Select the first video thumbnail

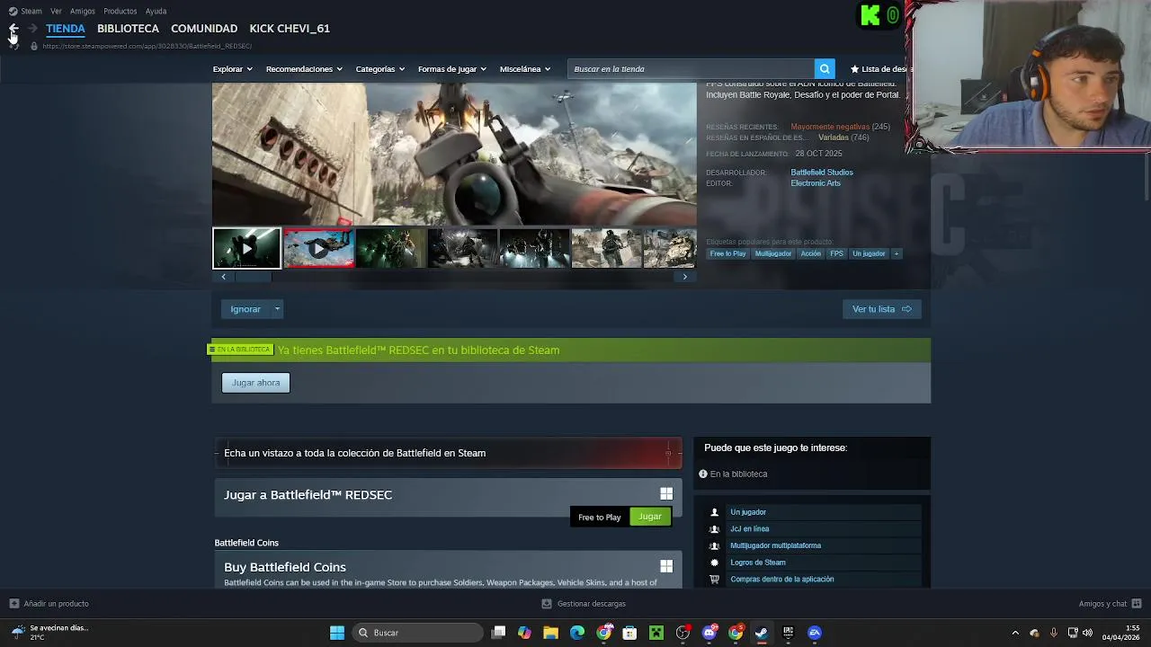pyautogui.click(x=246, y=248)
